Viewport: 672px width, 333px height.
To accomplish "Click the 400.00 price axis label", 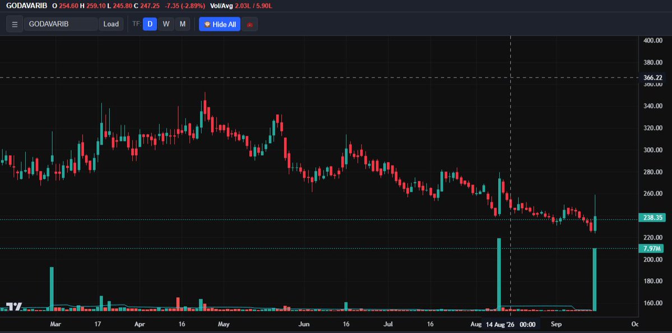I will click(653, 40).
